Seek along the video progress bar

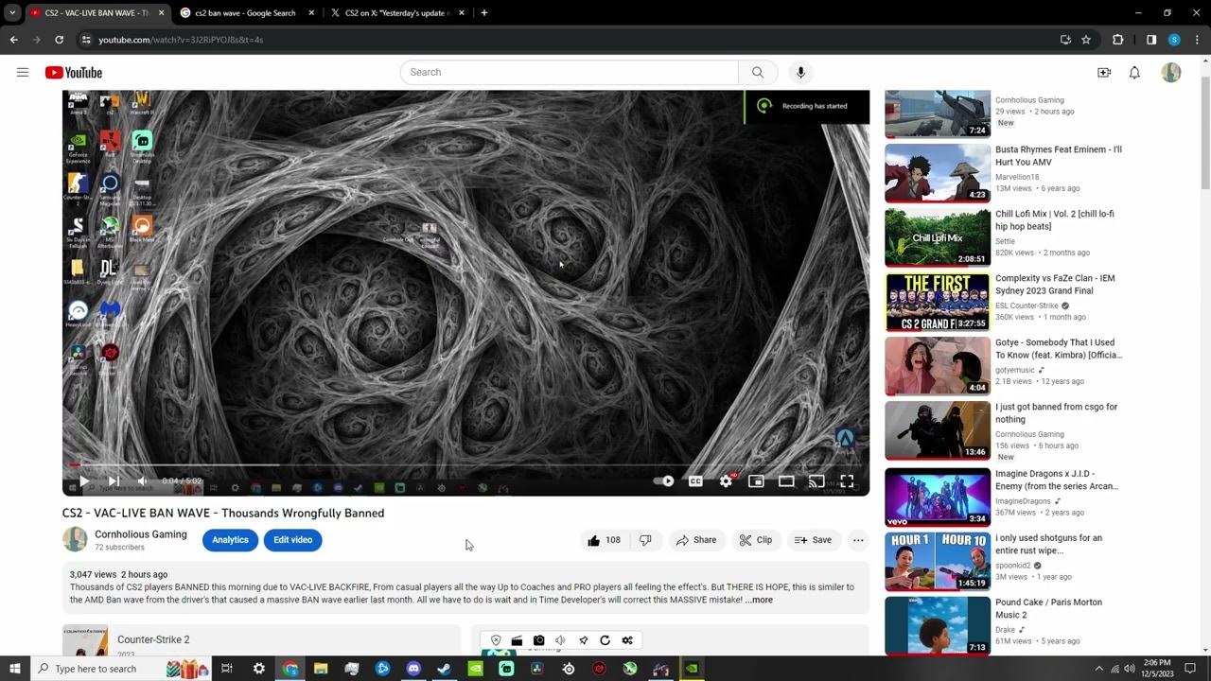(x=465, y=465)
